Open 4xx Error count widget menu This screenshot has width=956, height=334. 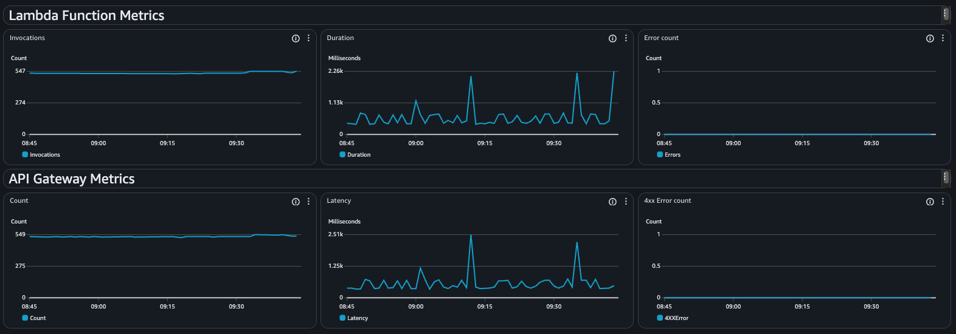943,202
